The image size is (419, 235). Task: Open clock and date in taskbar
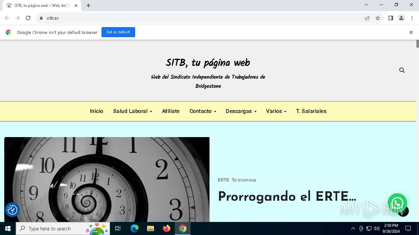[391, 228]
